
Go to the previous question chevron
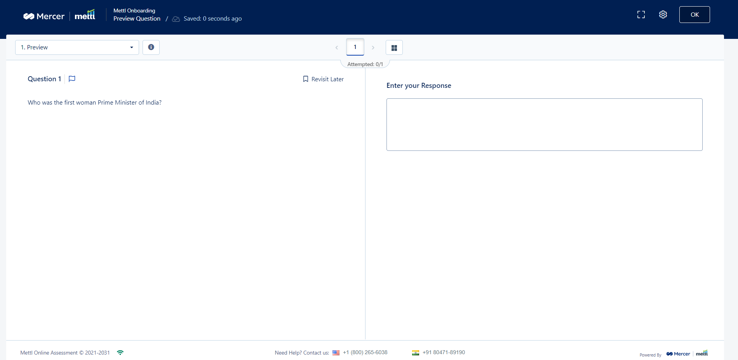pos(337,48)
